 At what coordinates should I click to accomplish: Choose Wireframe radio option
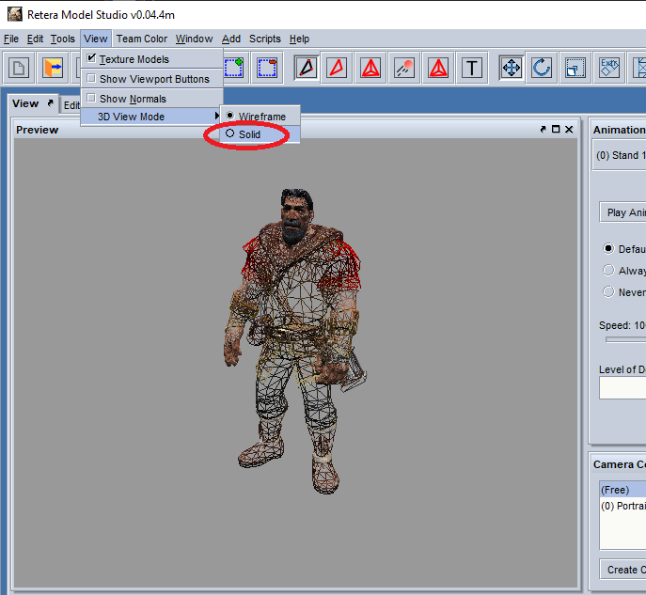[260, 117]
